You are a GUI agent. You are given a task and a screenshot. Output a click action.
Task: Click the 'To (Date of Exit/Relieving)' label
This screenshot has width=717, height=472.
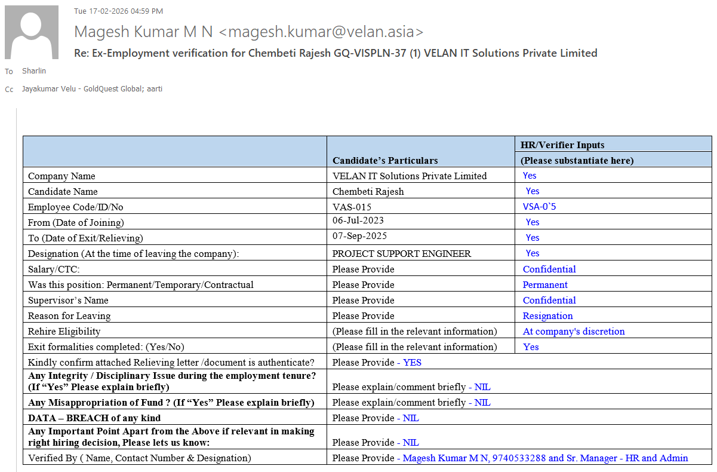click(85, 238)
